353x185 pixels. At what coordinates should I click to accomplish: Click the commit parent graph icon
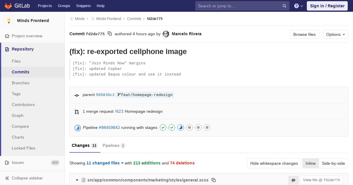(77, 95)
